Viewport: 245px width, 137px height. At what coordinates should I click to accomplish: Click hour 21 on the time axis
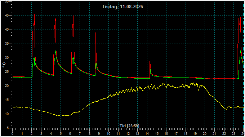[x=214, y=134]
